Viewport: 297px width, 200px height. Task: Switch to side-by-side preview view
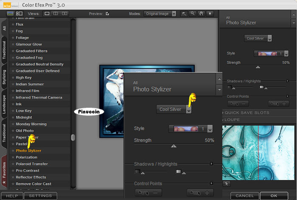[x=64, y=14]
